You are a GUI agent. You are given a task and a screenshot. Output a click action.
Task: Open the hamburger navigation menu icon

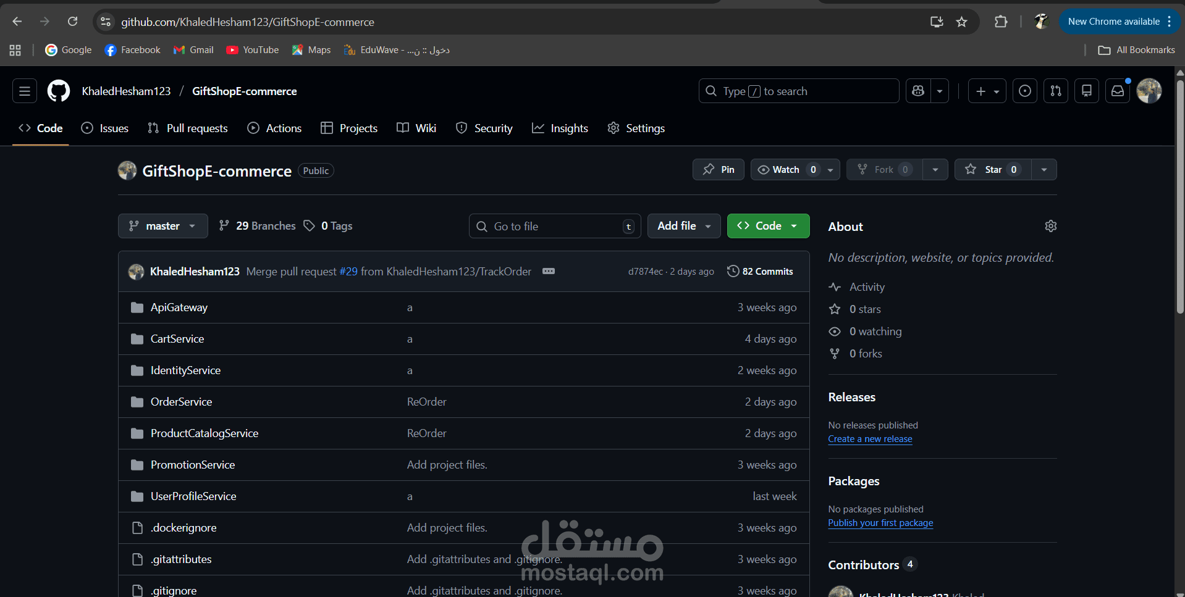24,91
